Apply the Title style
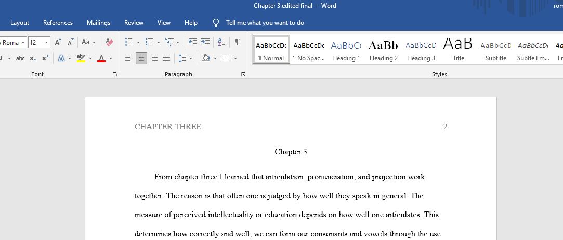This screenshot has width=563, height=240. (458, 50)
